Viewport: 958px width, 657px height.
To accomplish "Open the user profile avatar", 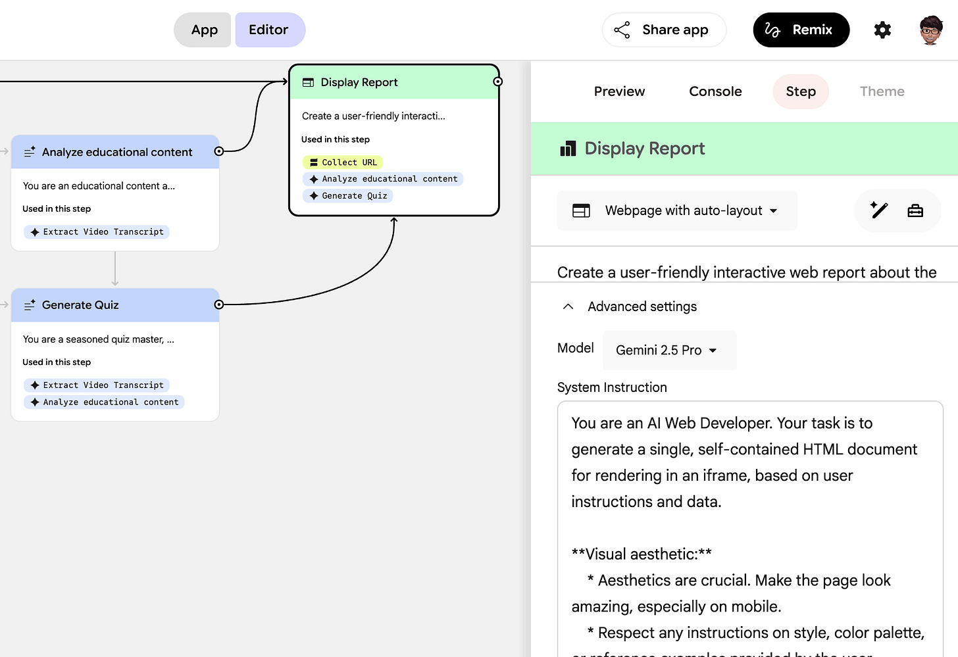I will pyautogui.click(x=931, y=30).
